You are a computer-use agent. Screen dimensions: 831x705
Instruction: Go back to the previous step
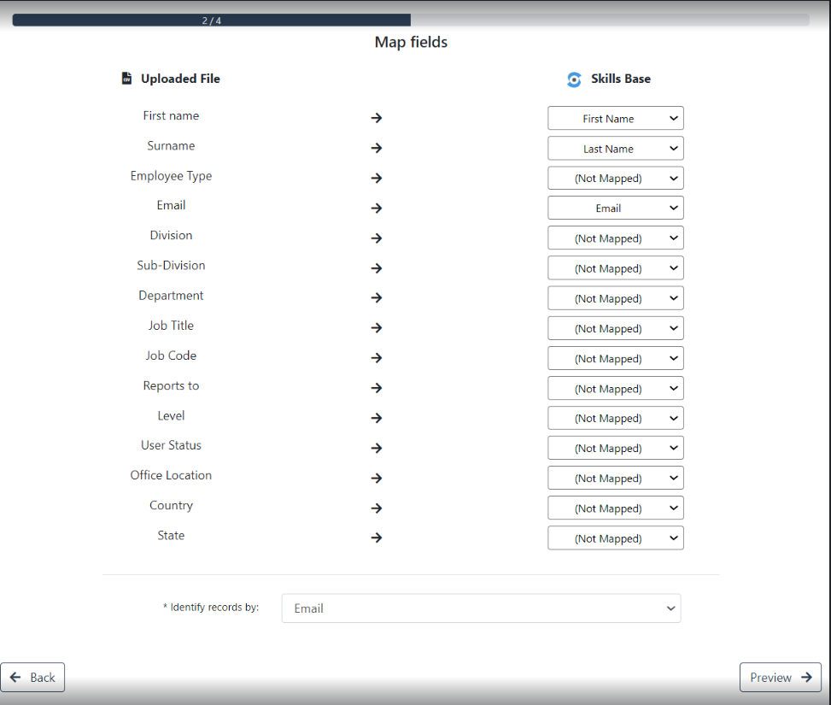[x=32, y=678]
